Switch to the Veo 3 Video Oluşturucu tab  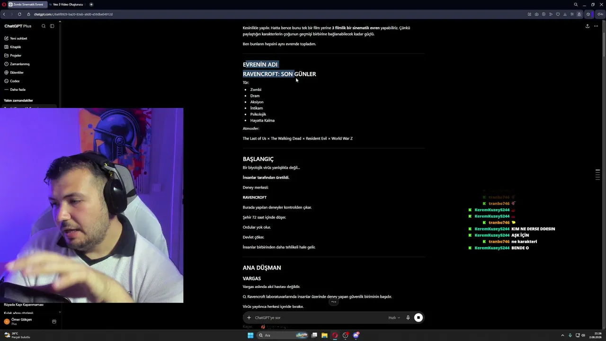tap(67, 4)
